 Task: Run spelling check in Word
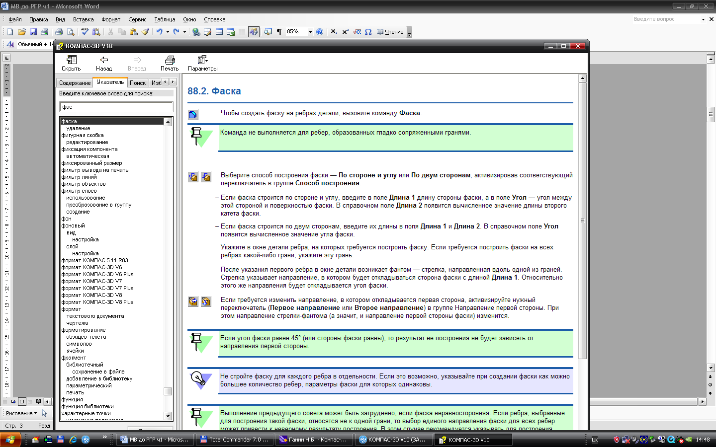pyautogui.click(x=85, y=32)
